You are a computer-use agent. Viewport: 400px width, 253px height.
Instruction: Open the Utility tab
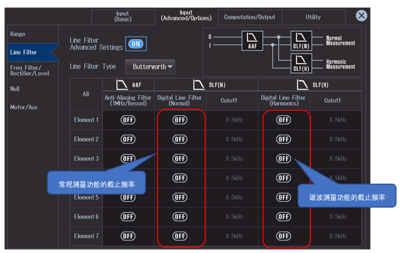pyautogui.click(x=313, y=17)
